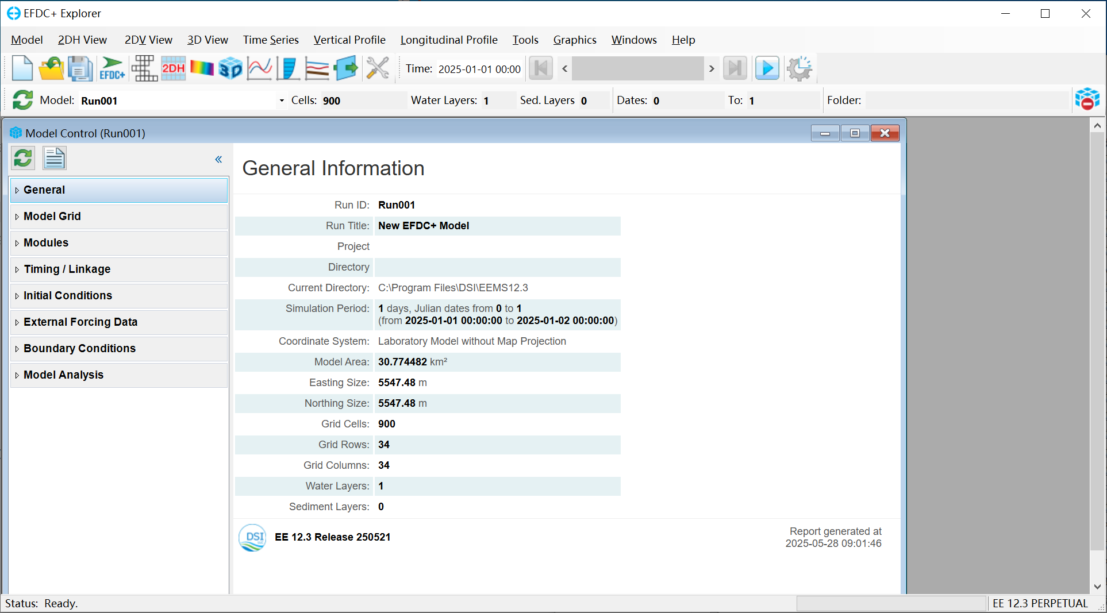Click the export arrow toolbar icon

[346, 68]
